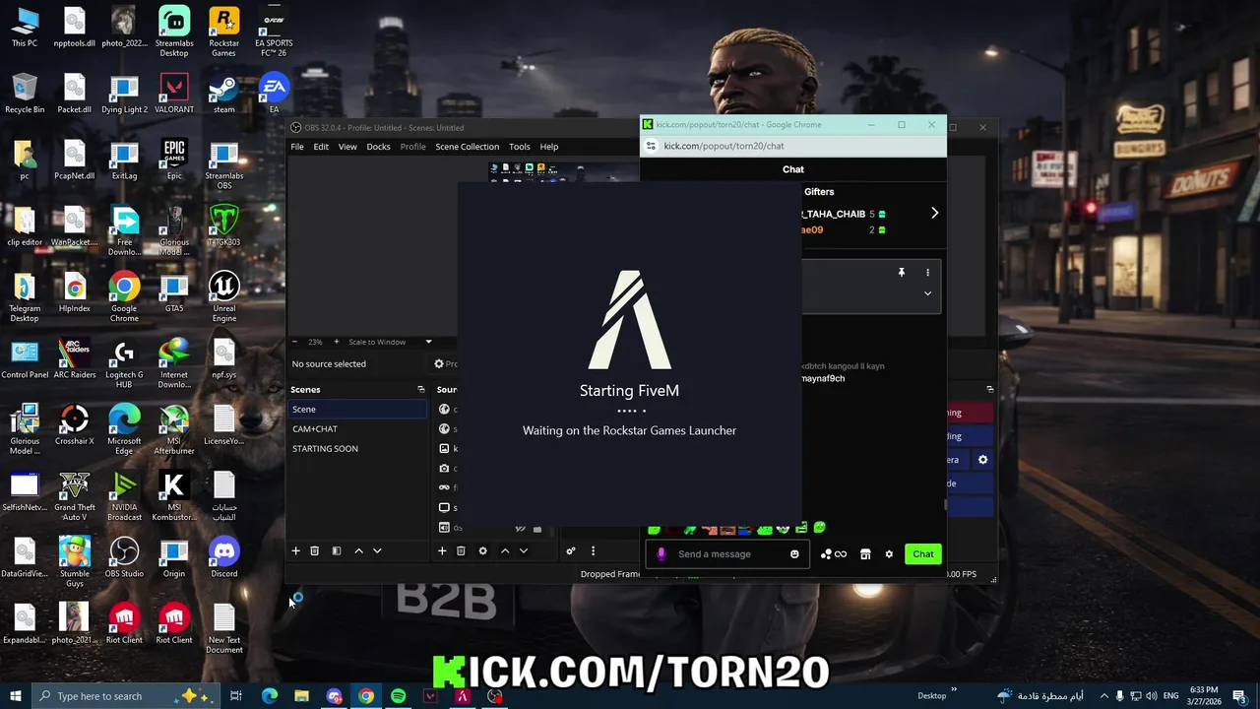Viewport: 1260px width, 709px height.
Task: Expand Scale to Window dropdown in OBS preview
Action: coord(428,342)
